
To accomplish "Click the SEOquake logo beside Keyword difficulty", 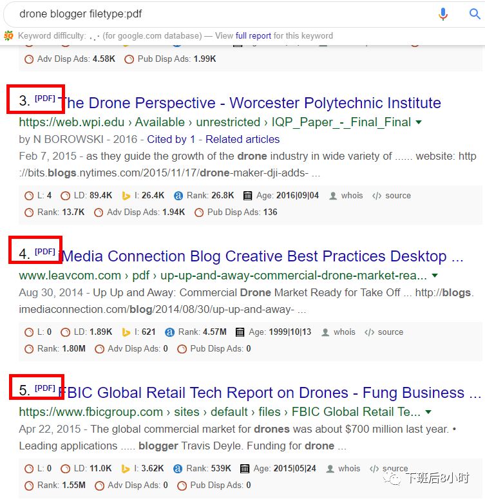I will (x=8, y=36).
